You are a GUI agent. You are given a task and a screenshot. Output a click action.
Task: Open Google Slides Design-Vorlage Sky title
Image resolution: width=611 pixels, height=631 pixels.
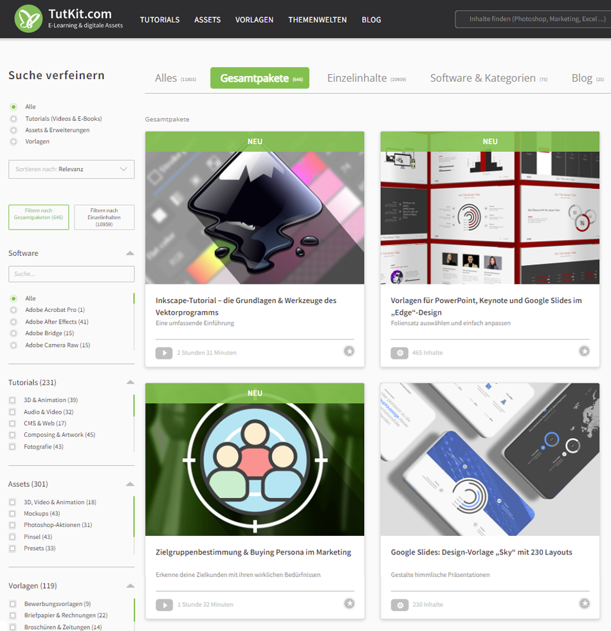click(481, 552)
